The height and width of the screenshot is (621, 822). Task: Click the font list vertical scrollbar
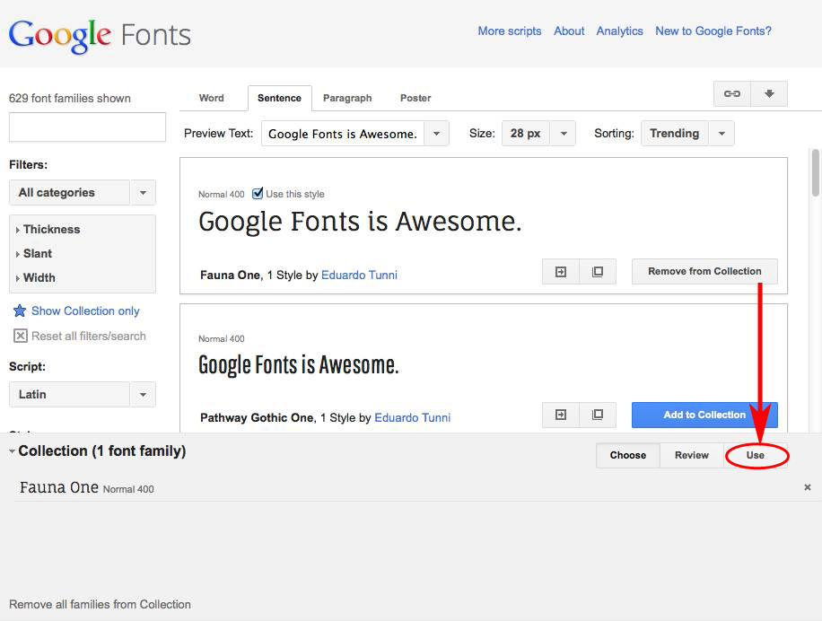(815, 173)
